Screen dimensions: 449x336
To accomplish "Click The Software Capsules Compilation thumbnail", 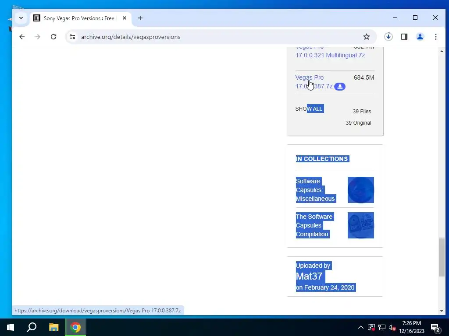I will 360,225.
